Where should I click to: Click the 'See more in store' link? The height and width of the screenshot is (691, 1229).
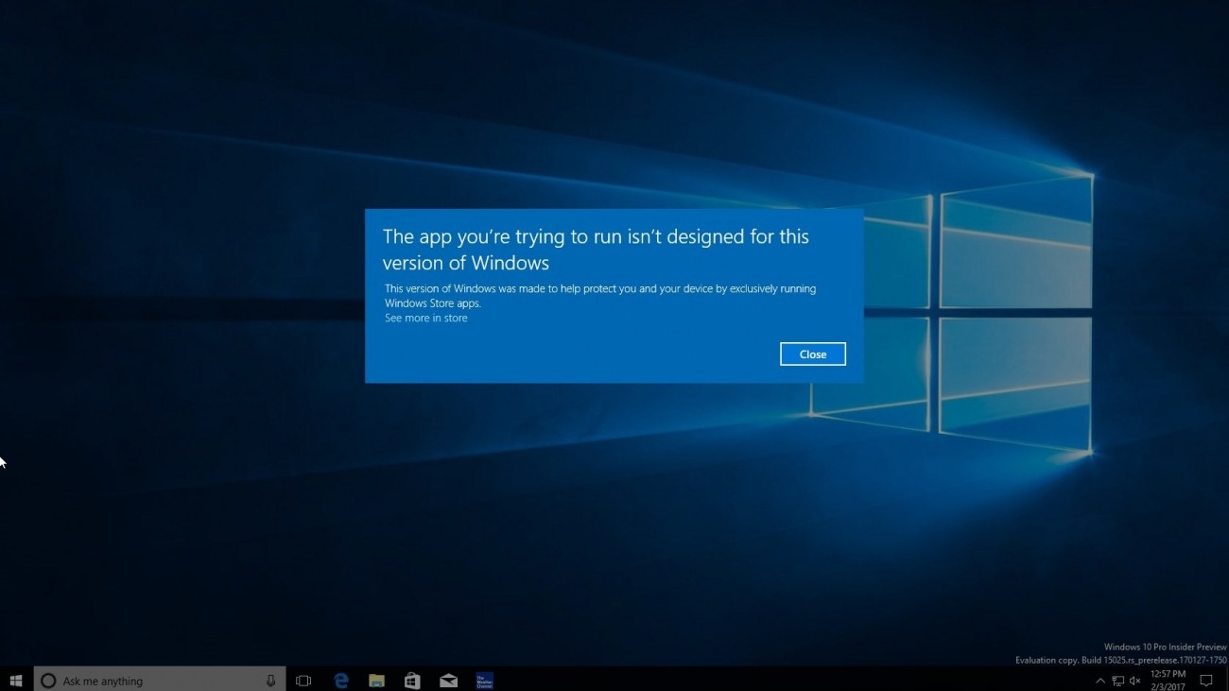click(424, 318)
